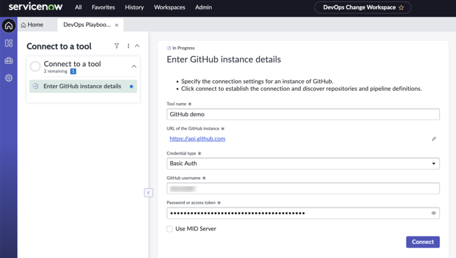Favorite DevOps Change Workspace with star

point(401,7)
